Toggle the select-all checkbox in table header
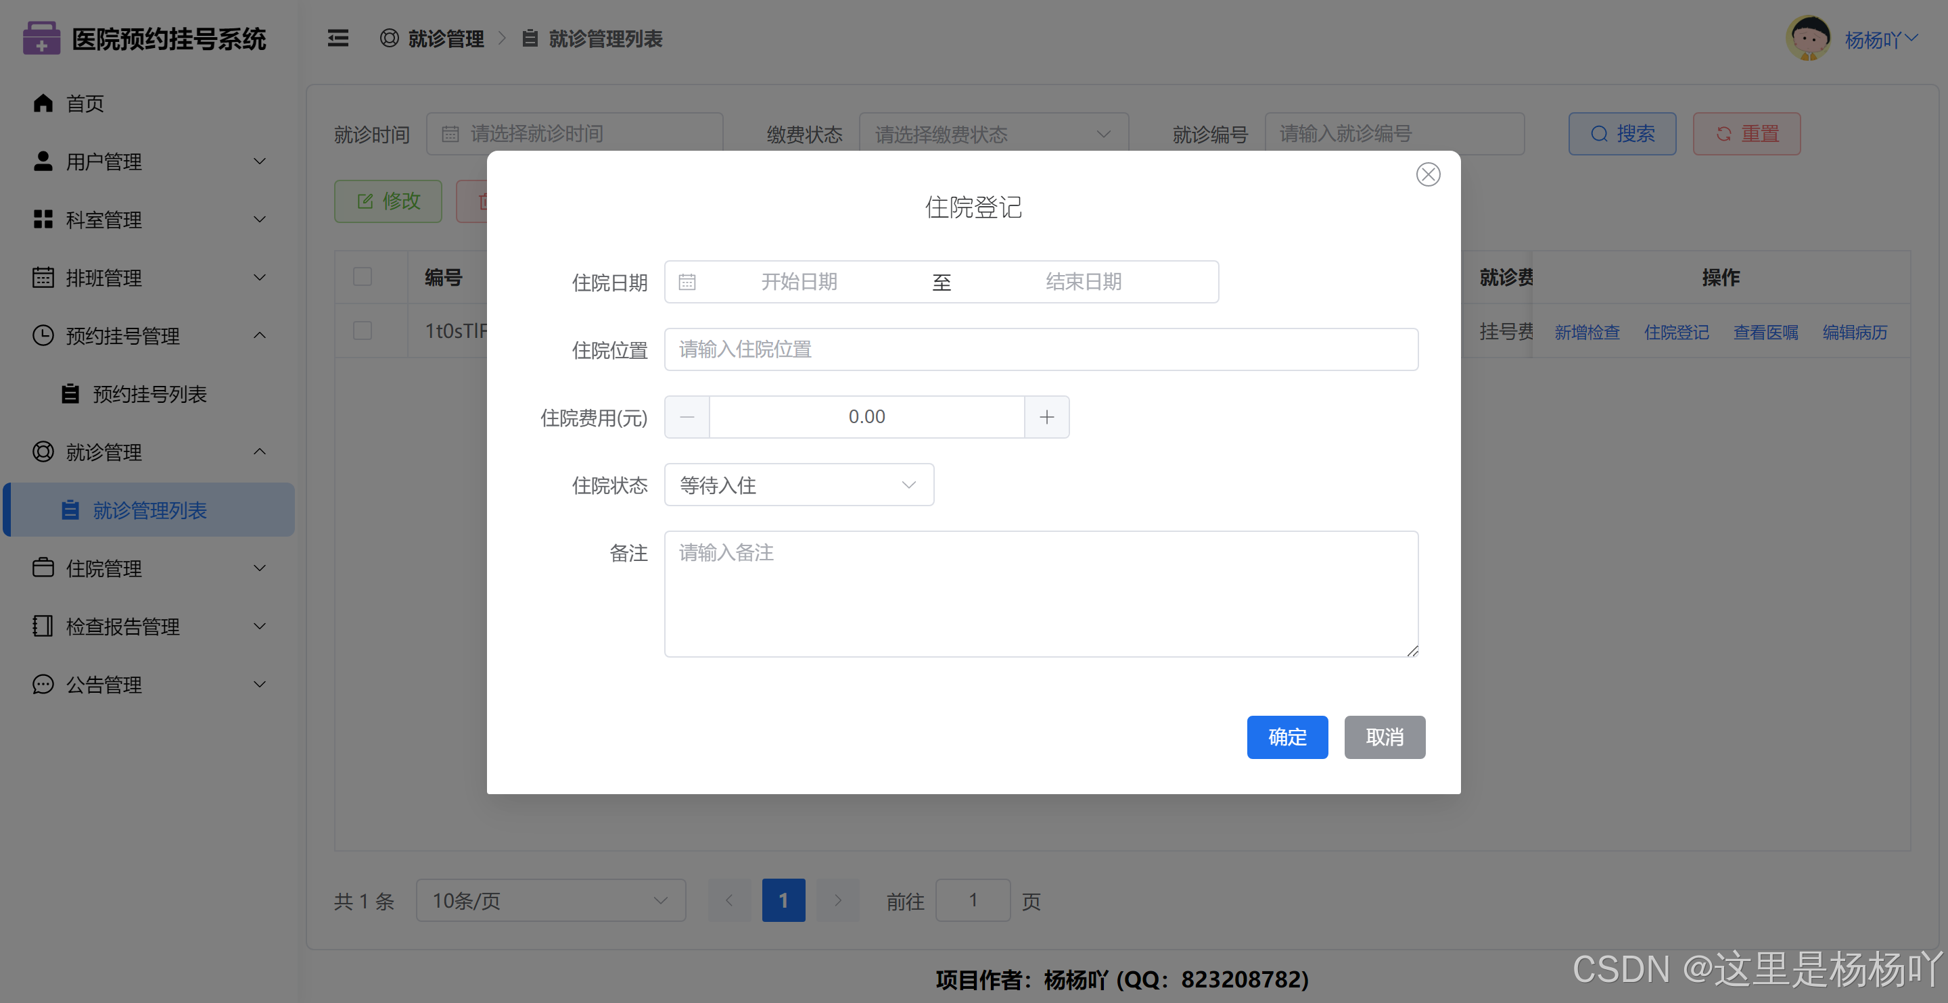The image size is (1948, 1003). point(363,276)
